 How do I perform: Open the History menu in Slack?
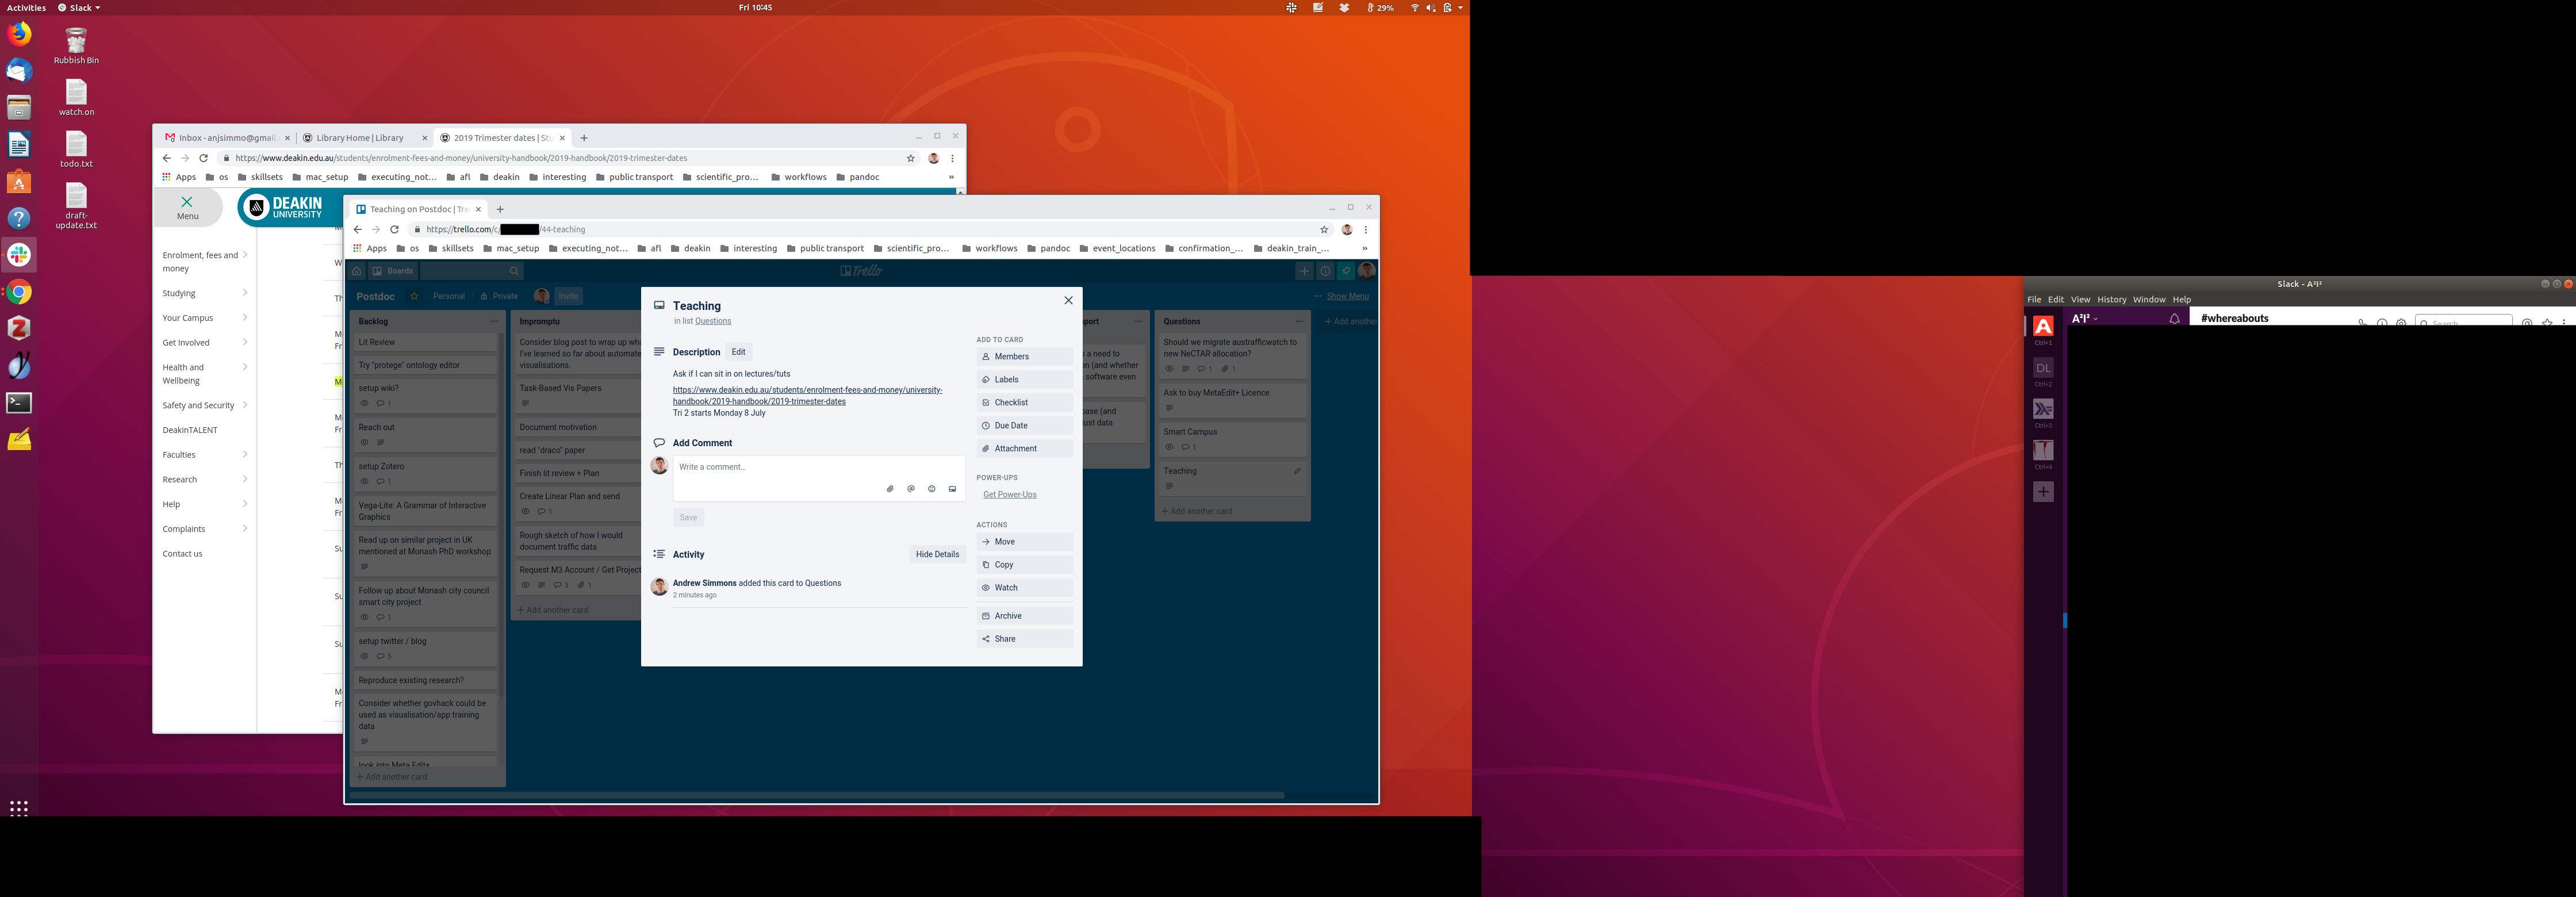pyautogui.click(x=2111, y=299)
